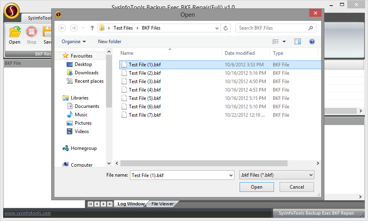This screenshot has width=368, height=221.
Task: Select Test File (5).bkf
Action: (x=144, y=98)
